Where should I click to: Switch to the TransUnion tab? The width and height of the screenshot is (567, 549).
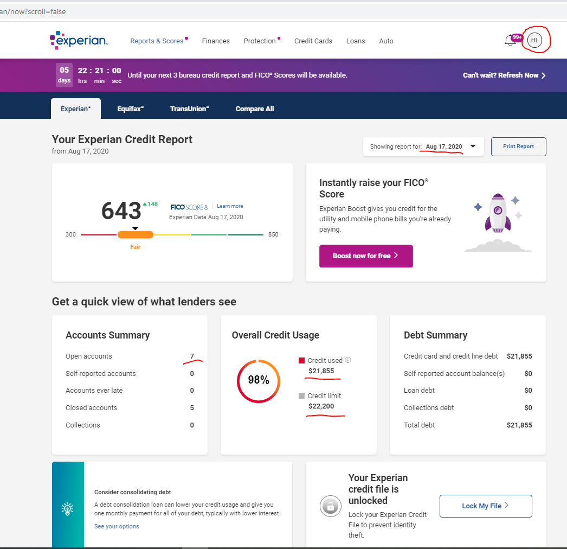point(189,109)
